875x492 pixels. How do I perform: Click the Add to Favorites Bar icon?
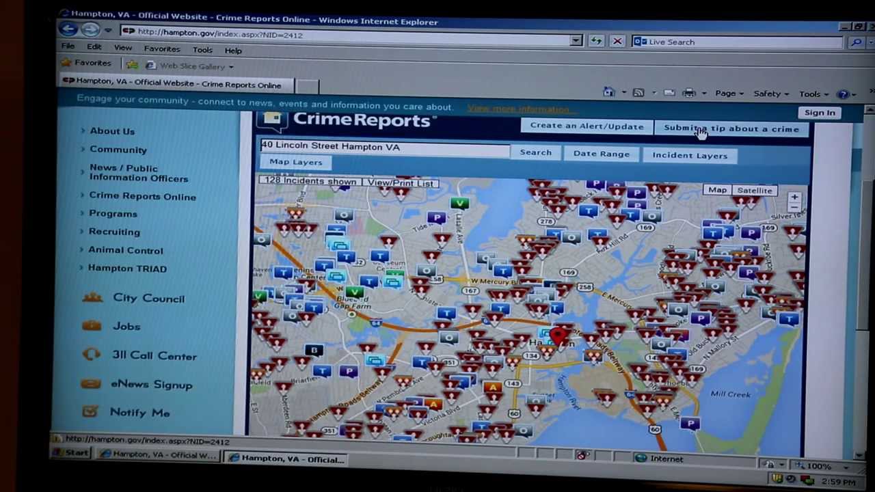click(x=132, y=66)
